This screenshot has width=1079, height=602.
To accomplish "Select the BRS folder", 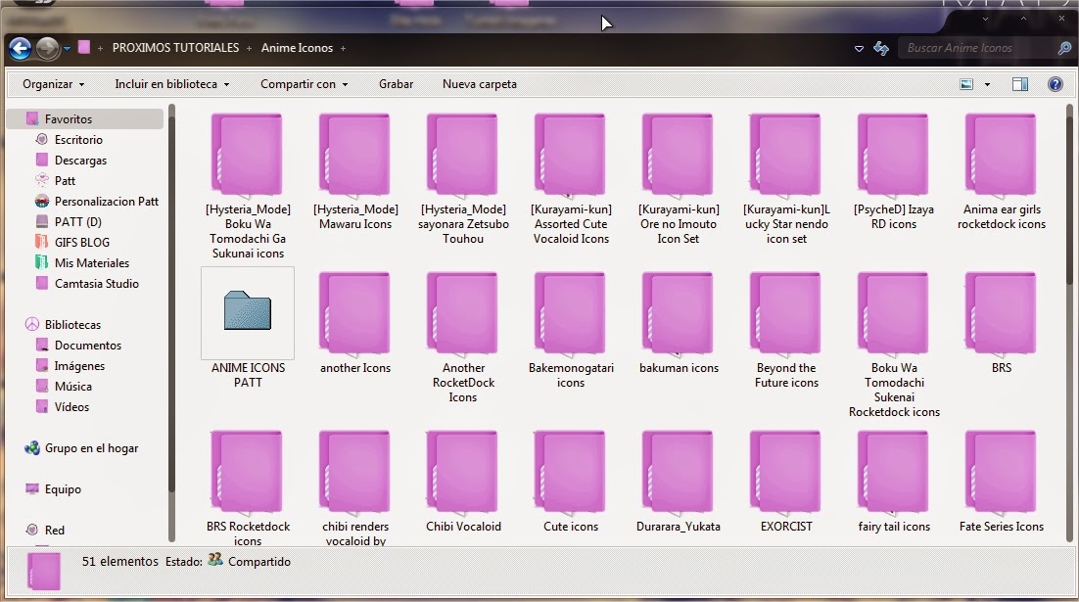I will (x=1002, y=322).
